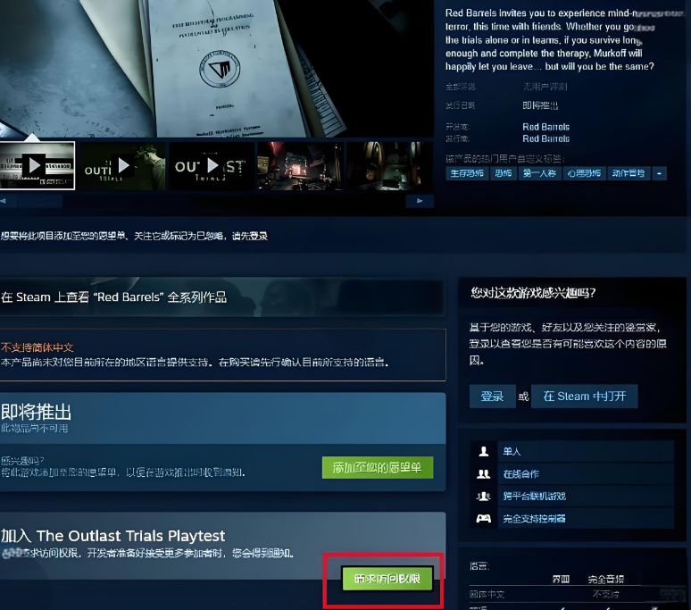Click the green add to wishlist button
The height and width of the screenshot is (610, 691).
(378, 468)
